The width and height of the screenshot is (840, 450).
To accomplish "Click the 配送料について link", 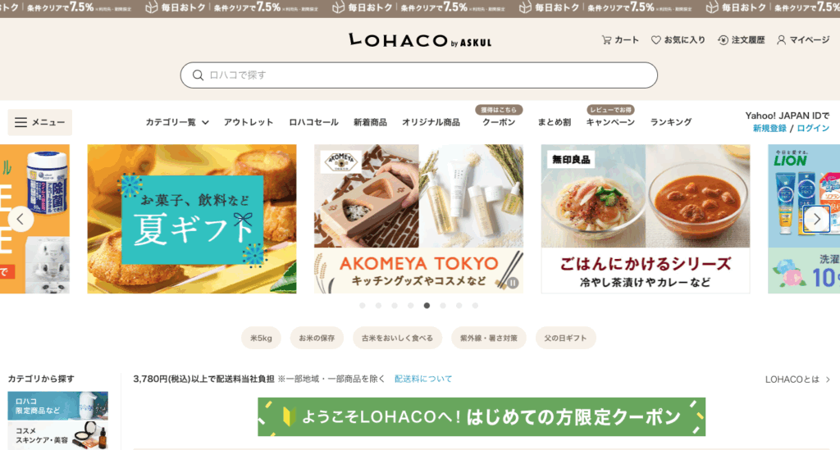I will (x=423, y=379).
